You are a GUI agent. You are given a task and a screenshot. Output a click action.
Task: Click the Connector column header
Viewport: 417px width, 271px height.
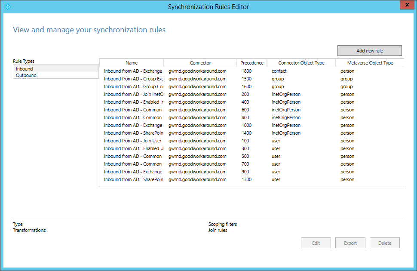point(200,63)
